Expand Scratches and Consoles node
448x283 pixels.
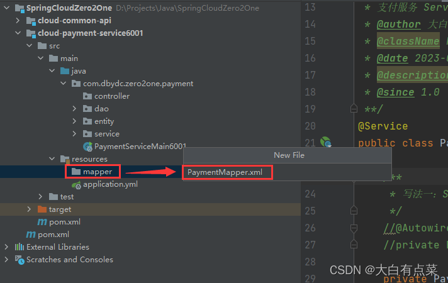(6, 259)
